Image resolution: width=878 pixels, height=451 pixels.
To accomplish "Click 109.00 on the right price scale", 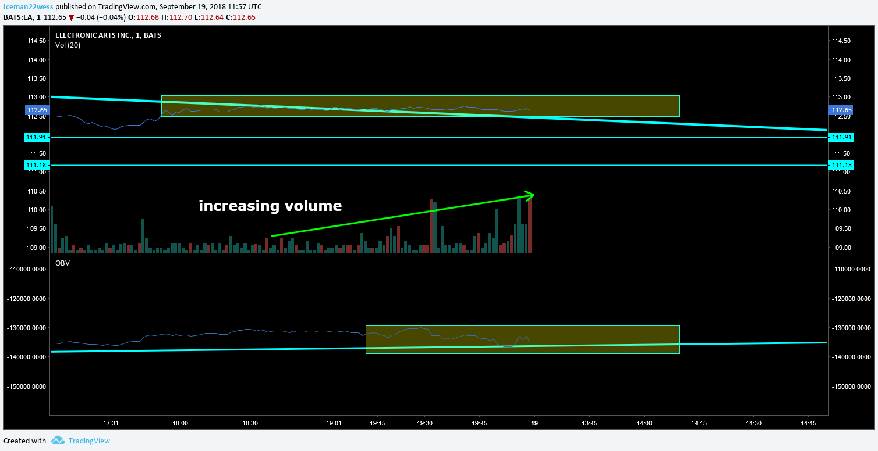I will (842, 248).
